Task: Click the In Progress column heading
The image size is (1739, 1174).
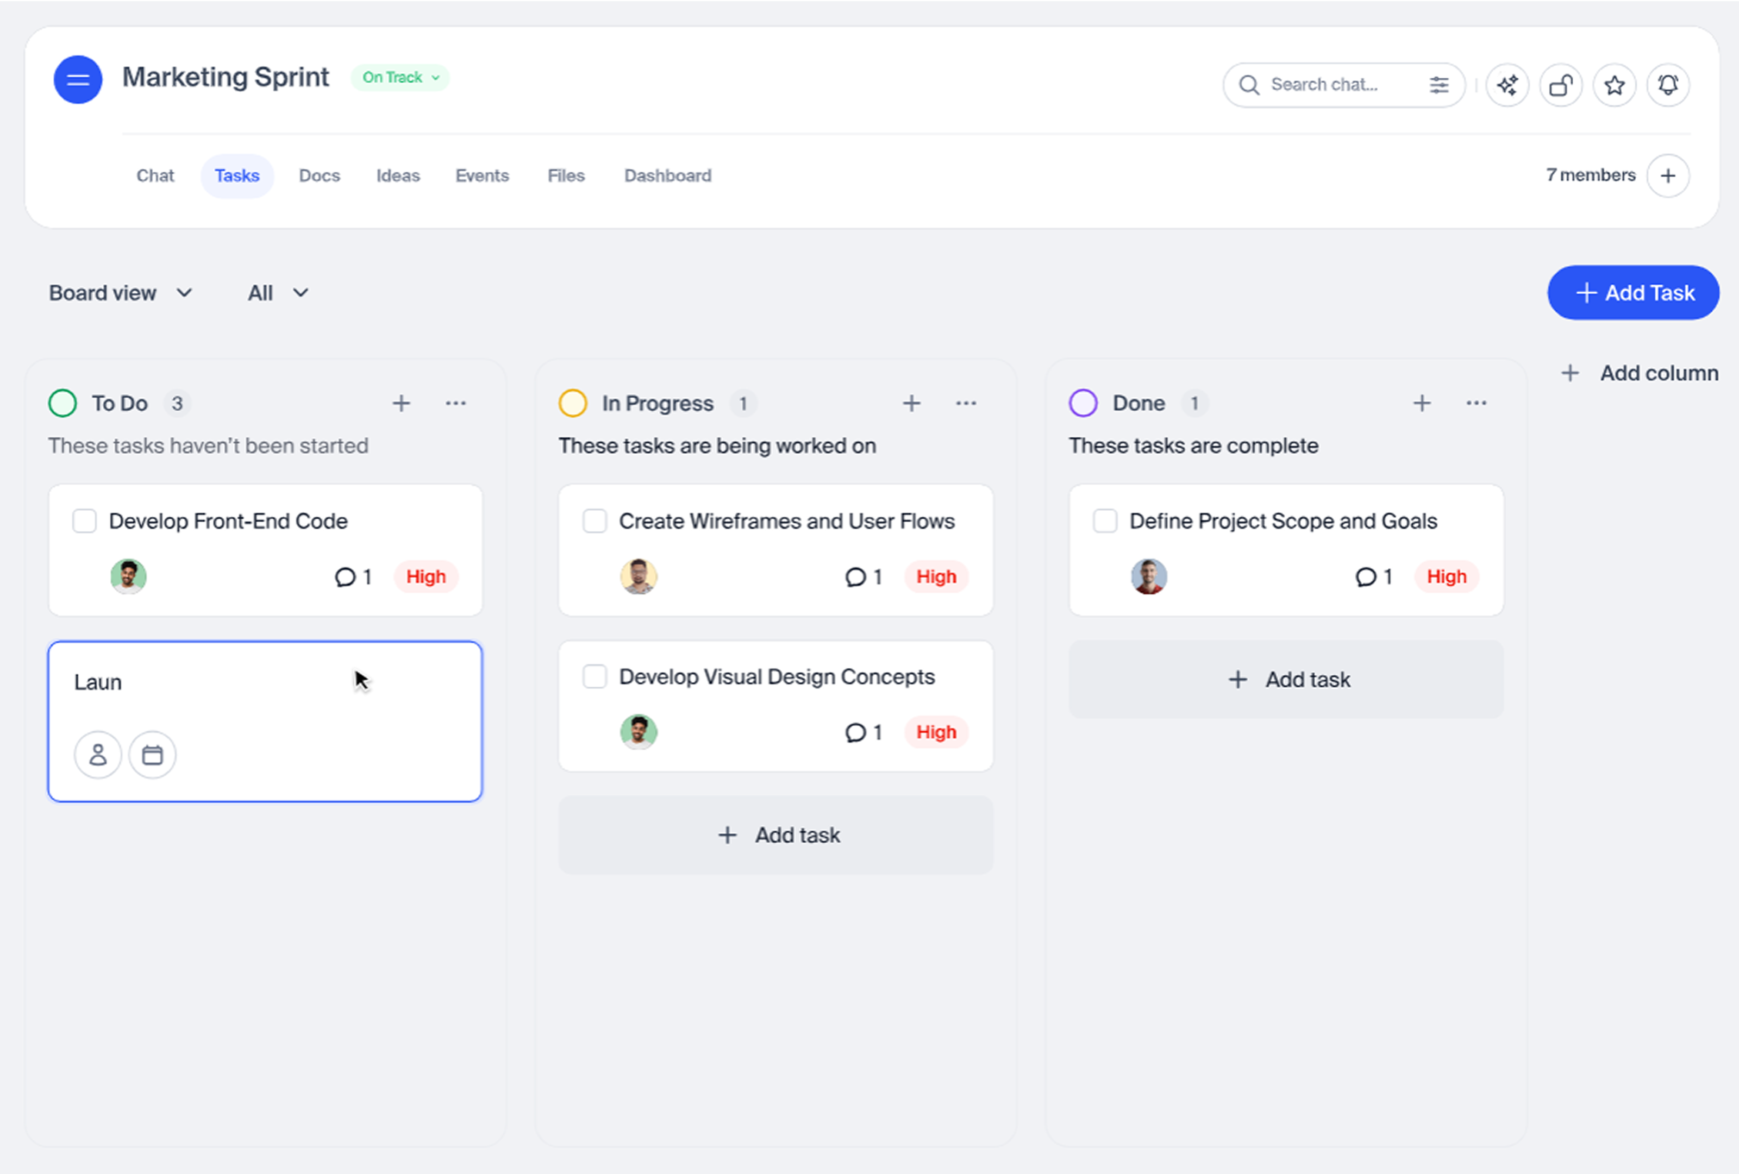Action: pyautogui.click(x=658, y=403)
